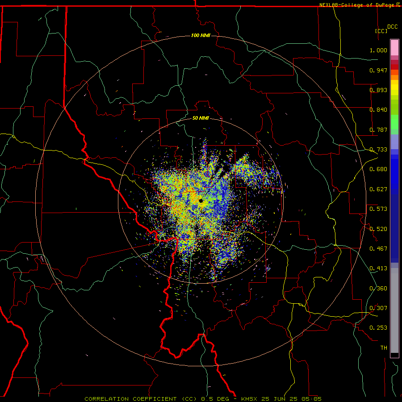Click the 0.253 legend value
Image resolution: width=402 pixels, height=402 pixels.
[378, 328]
